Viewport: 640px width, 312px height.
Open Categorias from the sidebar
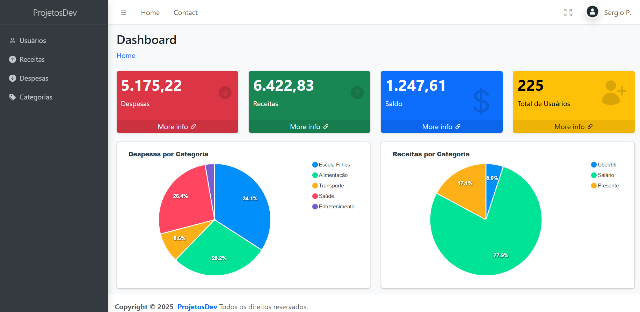pos(36,97)
